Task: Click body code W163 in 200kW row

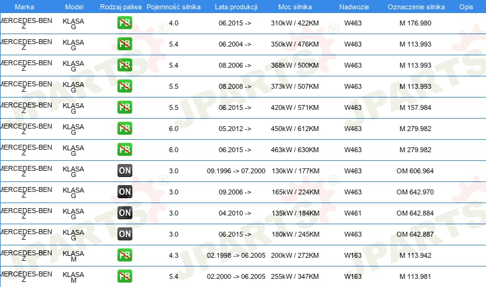Action: pyautogui.click(x=353, y=255)
